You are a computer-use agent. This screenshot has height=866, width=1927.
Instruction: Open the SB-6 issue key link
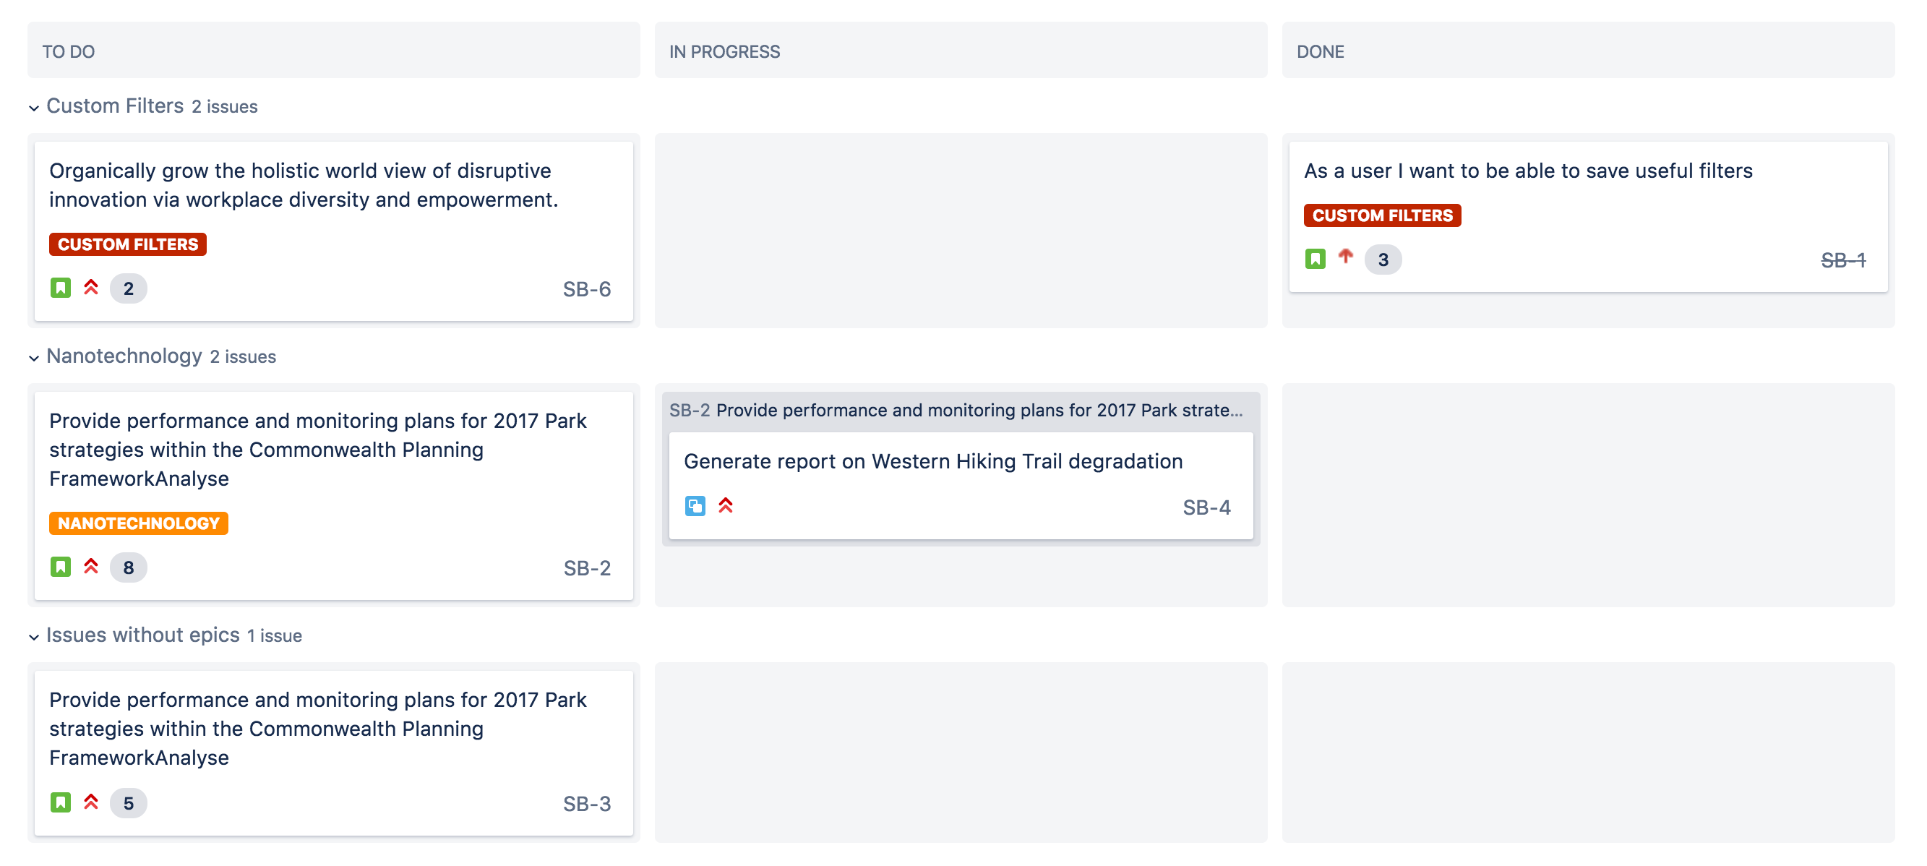click(x=586, y=288)
